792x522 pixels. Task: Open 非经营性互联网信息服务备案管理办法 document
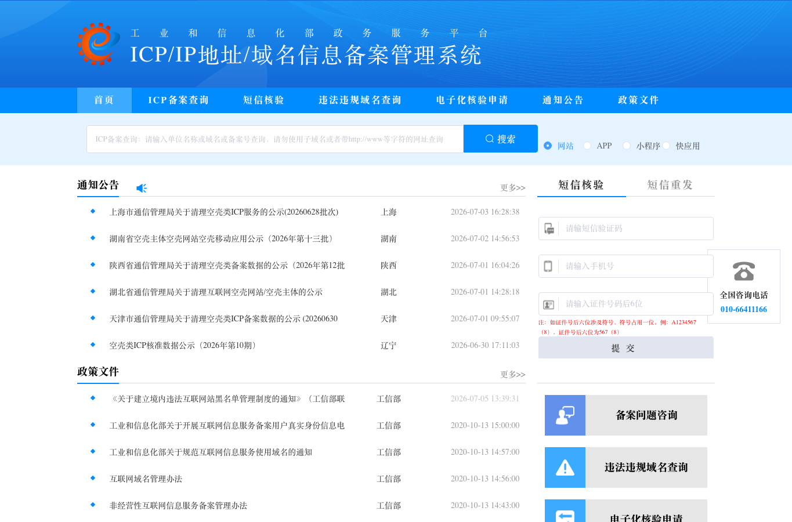[x=179, y=506]
